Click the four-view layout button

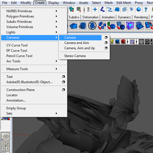tap(6, 146)
